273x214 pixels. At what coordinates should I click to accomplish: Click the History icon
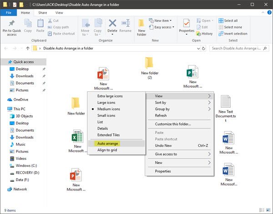(199, 34)
